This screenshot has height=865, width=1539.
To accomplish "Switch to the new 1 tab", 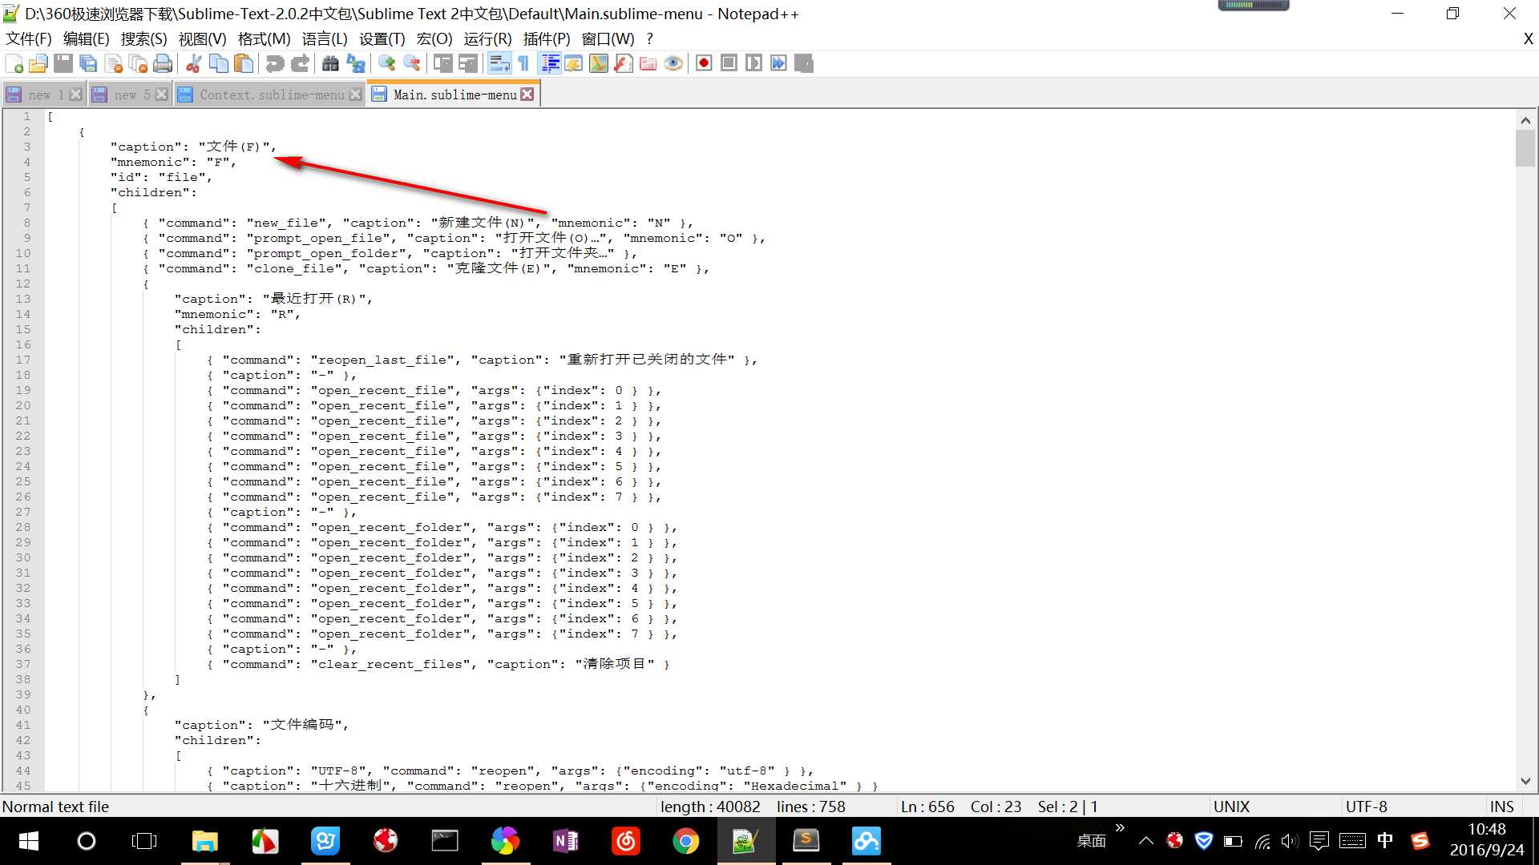I will pos(45,95).
